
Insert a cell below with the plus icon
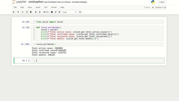pyautogui.click(x=18, y=12)
